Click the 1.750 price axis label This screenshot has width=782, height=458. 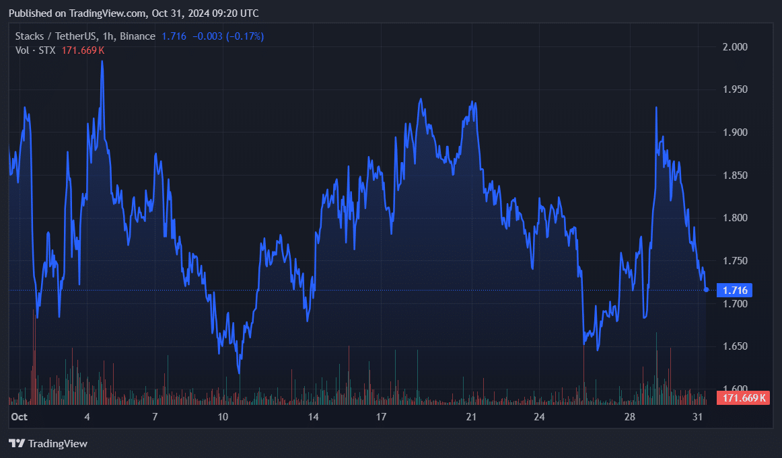point(735,261)
